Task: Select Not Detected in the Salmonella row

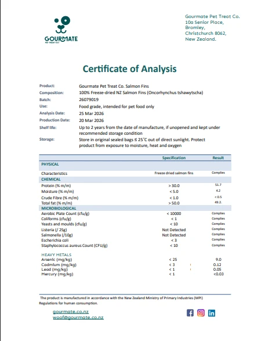Action: 174,235
